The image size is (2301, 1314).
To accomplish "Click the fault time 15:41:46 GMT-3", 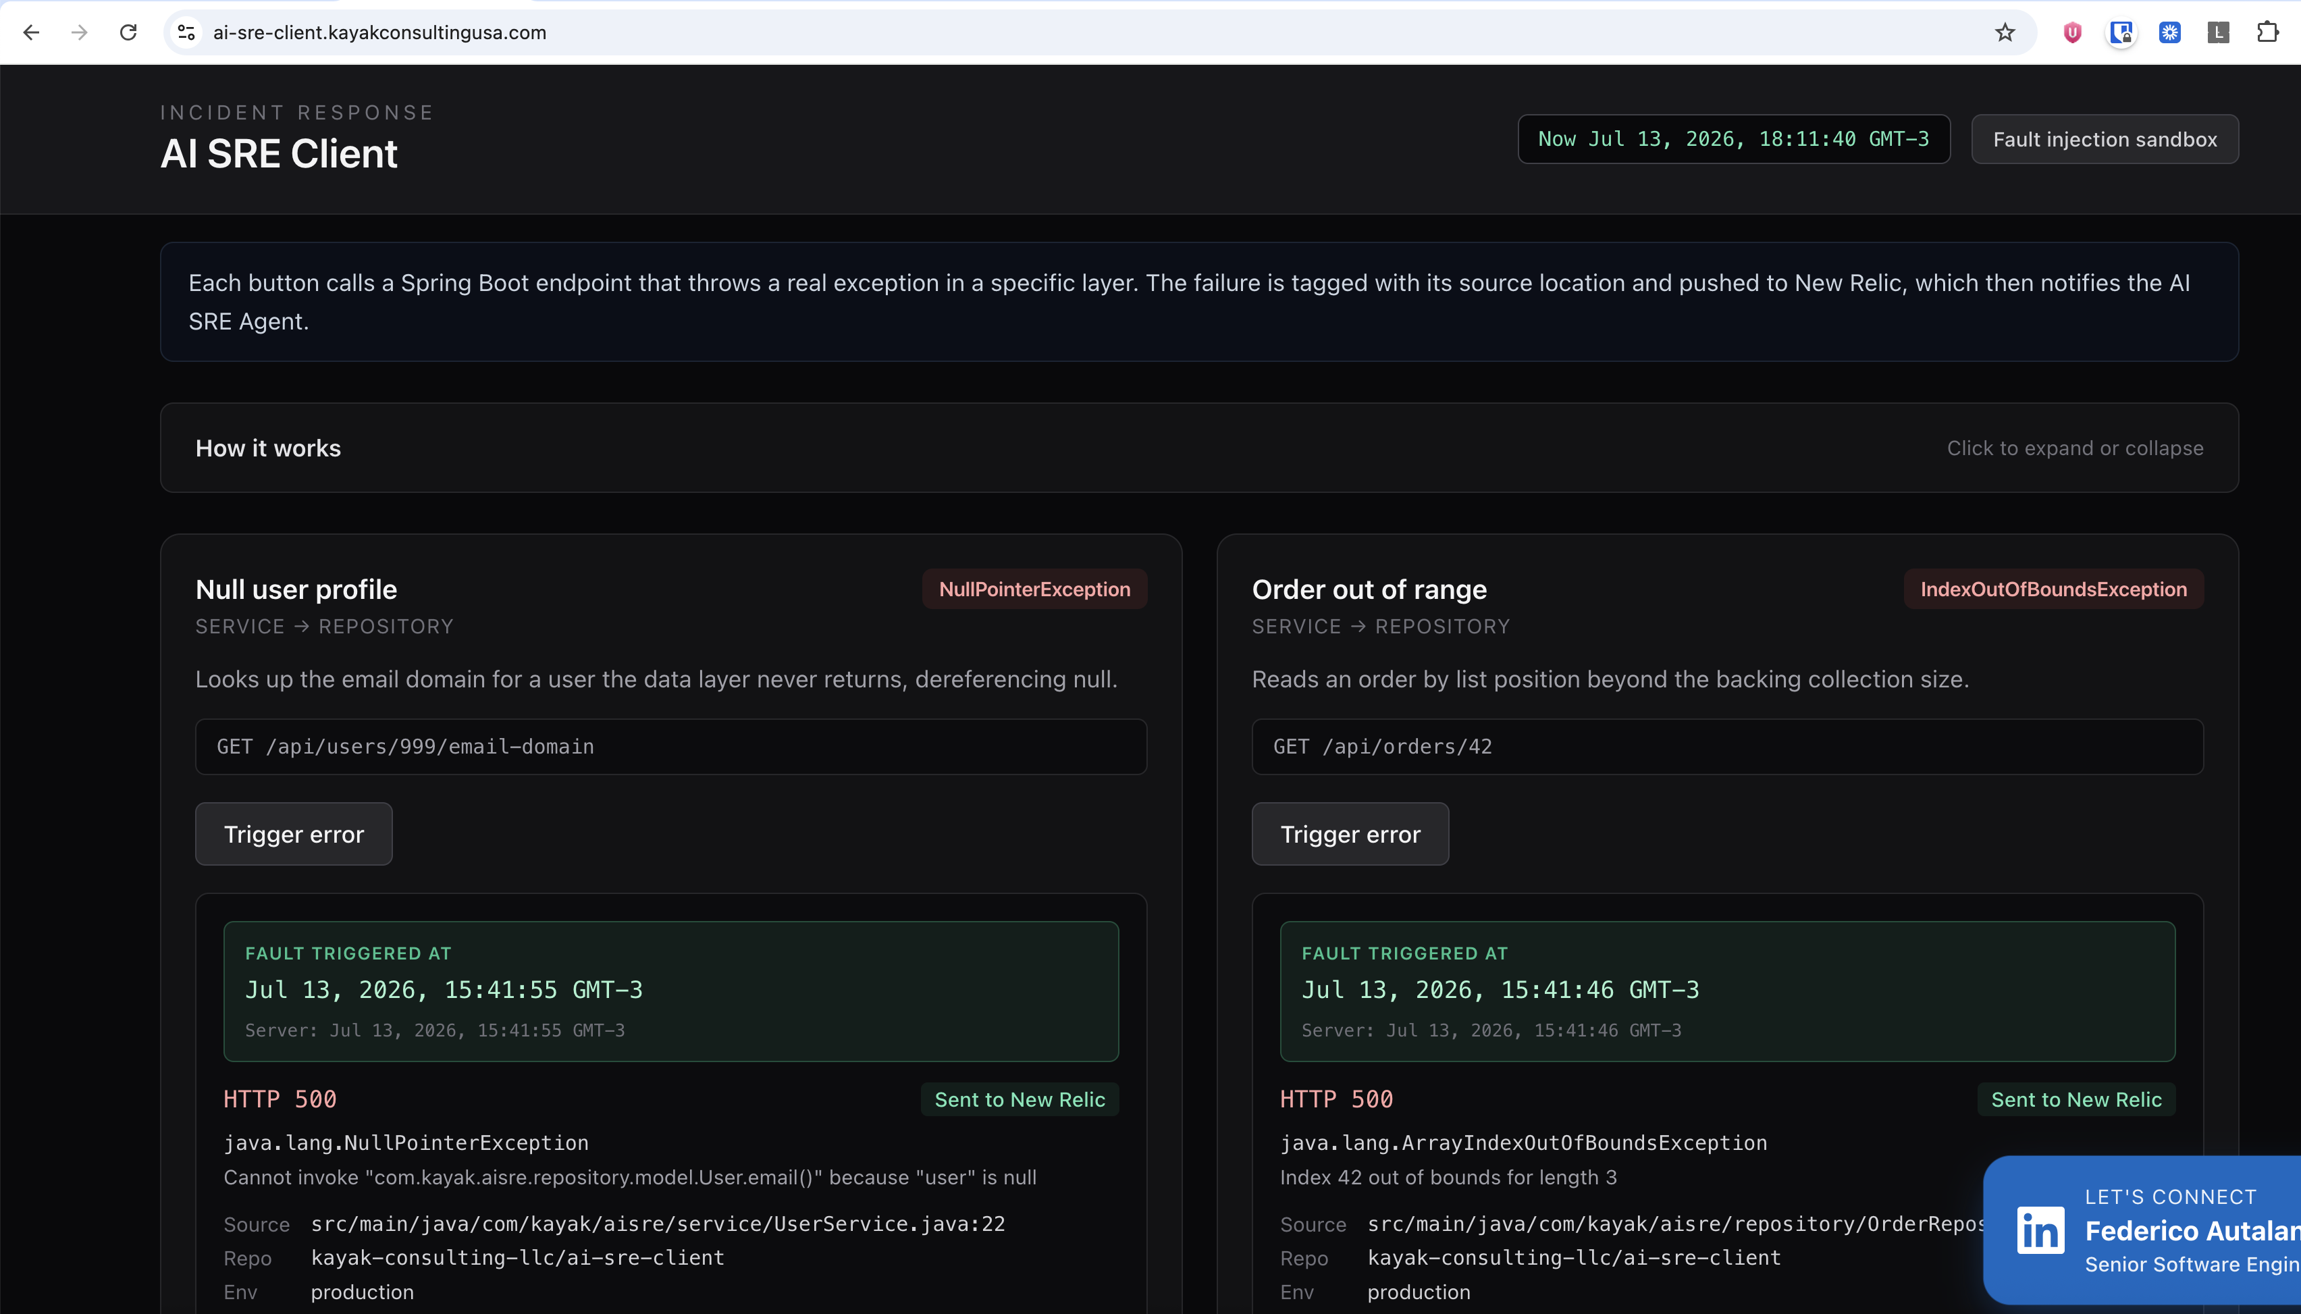I will click(x=1501, y=990).
